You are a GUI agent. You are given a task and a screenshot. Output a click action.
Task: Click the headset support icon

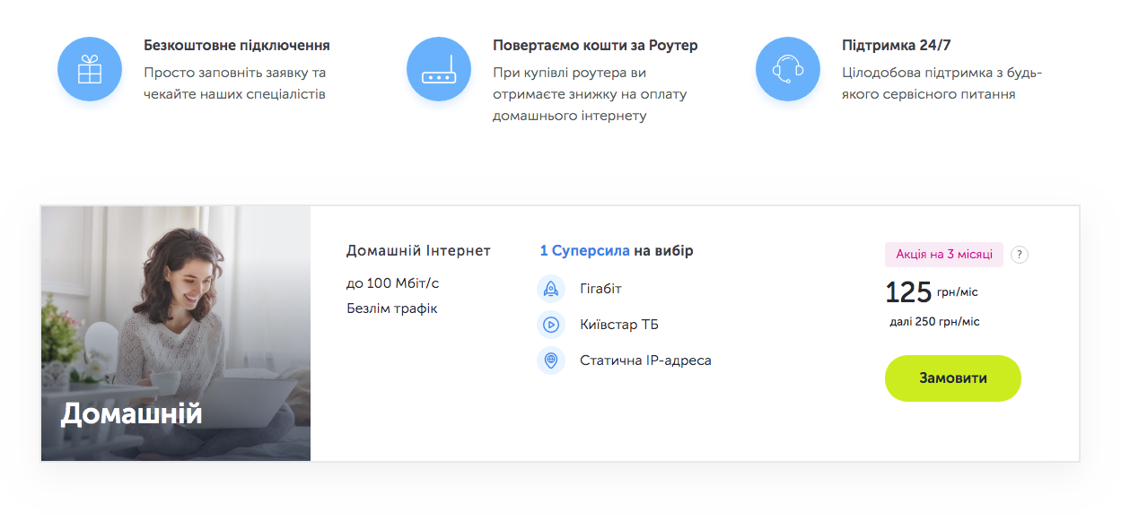[788, 69]
